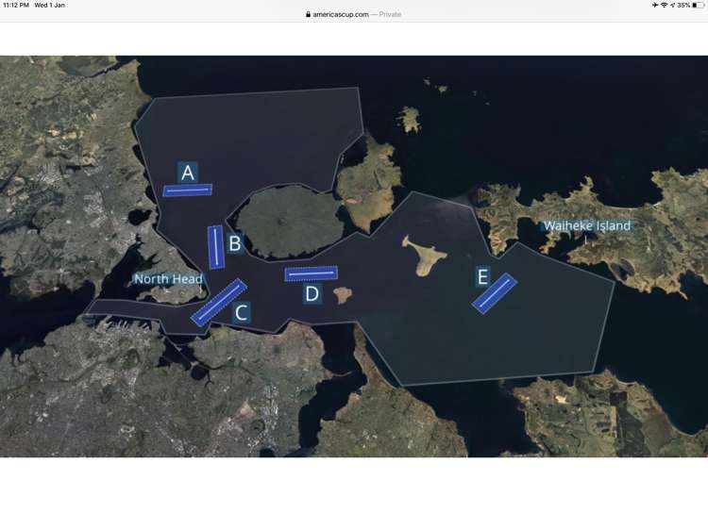Tap the Waiheke Island map label

coord(586,226)
